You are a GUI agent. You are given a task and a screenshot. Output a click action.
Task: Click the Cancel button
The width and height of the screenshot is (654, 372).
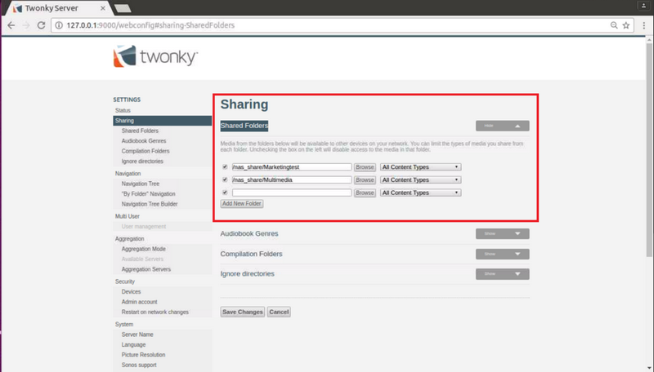pyautogui.click(x=279, y=312)
